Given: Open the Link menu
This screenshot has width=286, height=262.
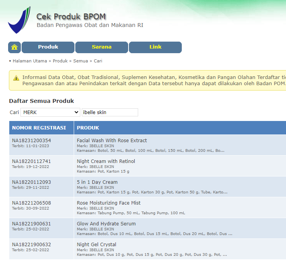Looking at the screenshot, I should [155, 47].
